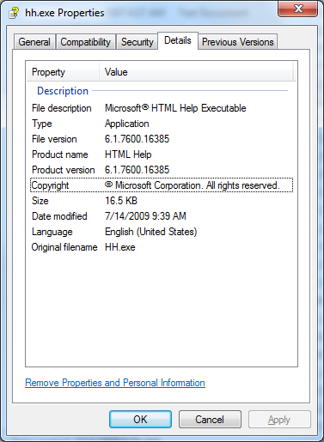Select the Description group heading

pyautogui.click(x=63, y=91)
